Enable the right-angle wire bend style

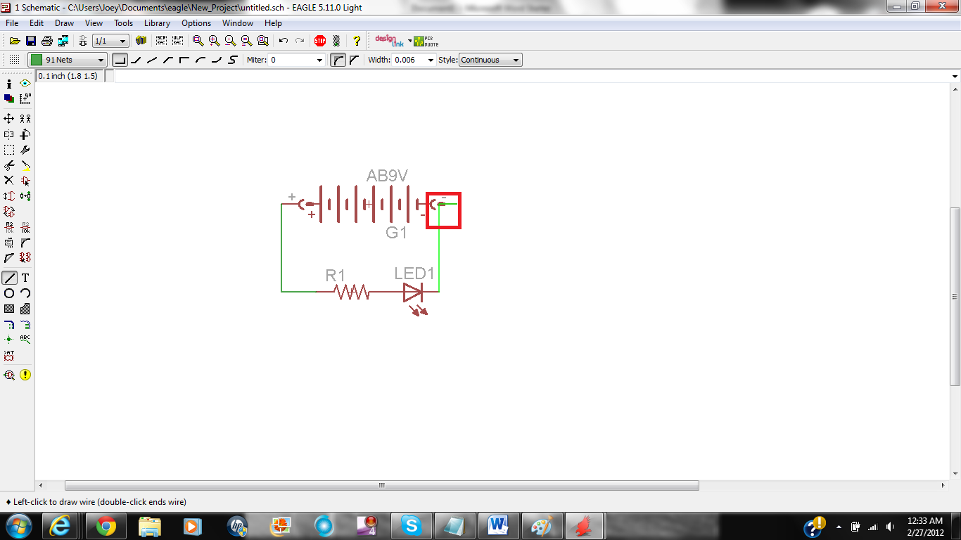coord(120,60)
